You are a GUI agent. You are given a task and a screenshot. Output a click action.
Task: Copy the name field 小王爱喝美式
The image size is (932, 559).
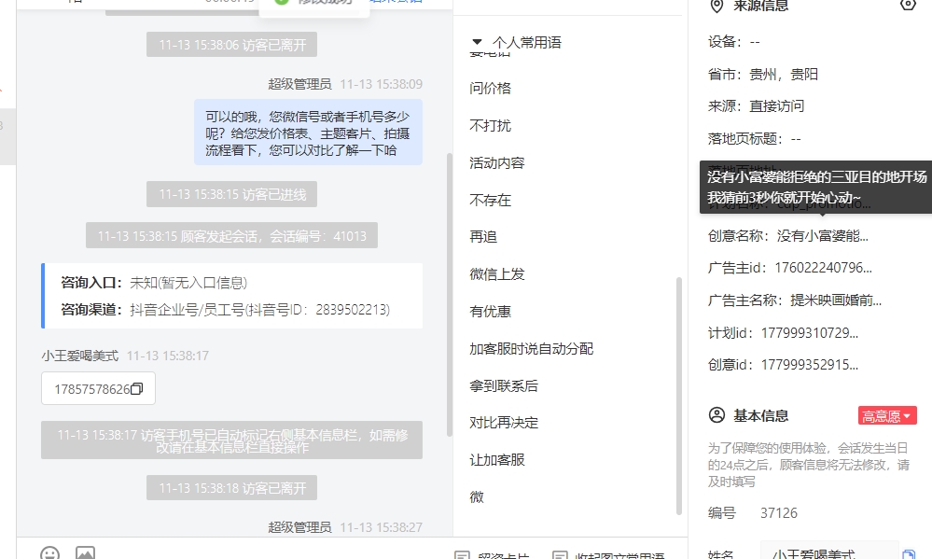pyautogui.click(x=909, y=554)
